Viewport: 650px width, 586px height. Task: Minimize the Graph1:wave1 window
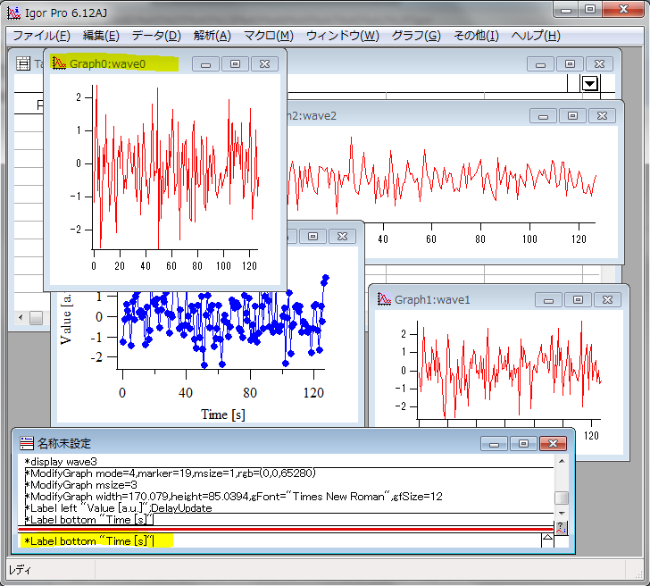pos(547,299)
